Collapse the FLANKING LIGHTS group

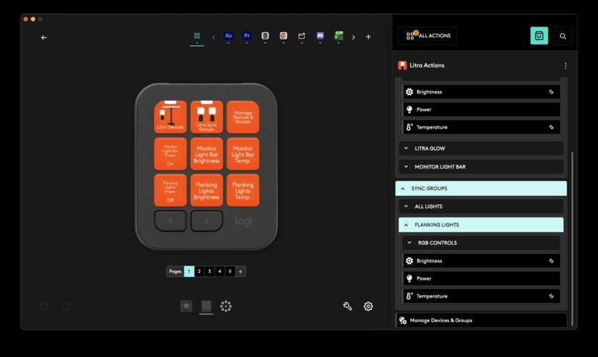[x=481, y=225]
